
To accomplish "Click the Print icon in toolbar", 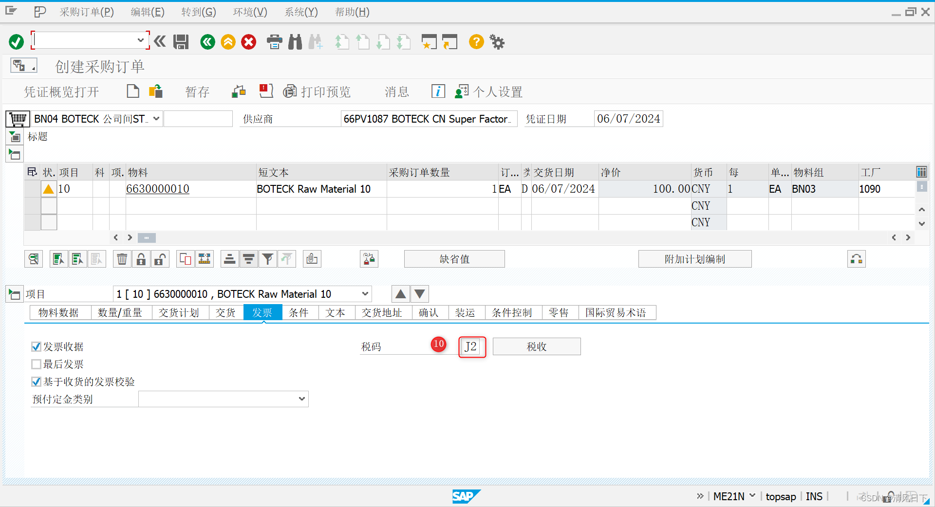I will (275, 42).
